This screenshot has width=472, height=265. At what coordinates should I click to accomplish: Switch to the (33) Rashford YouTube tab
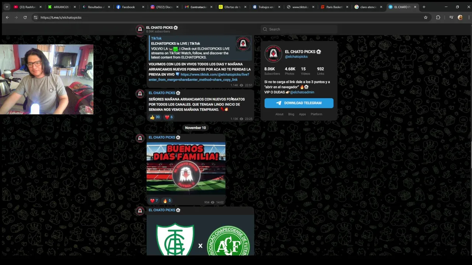tap(27, 7)
